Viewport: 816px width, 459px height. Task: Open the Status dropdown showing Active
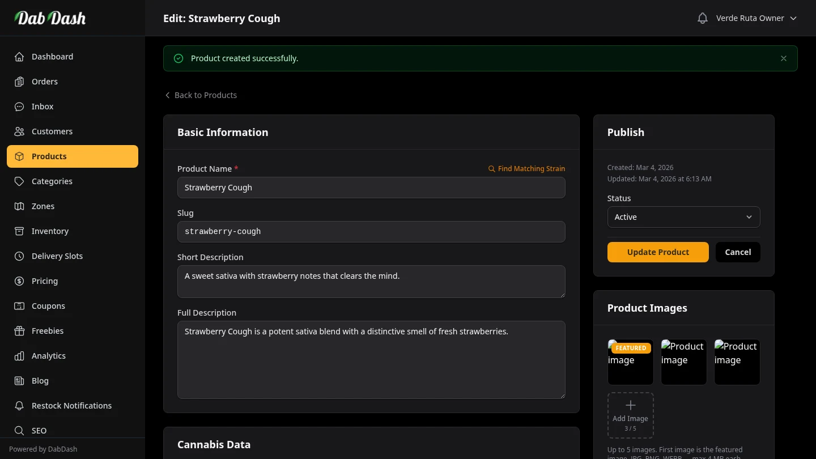(683, 217)
